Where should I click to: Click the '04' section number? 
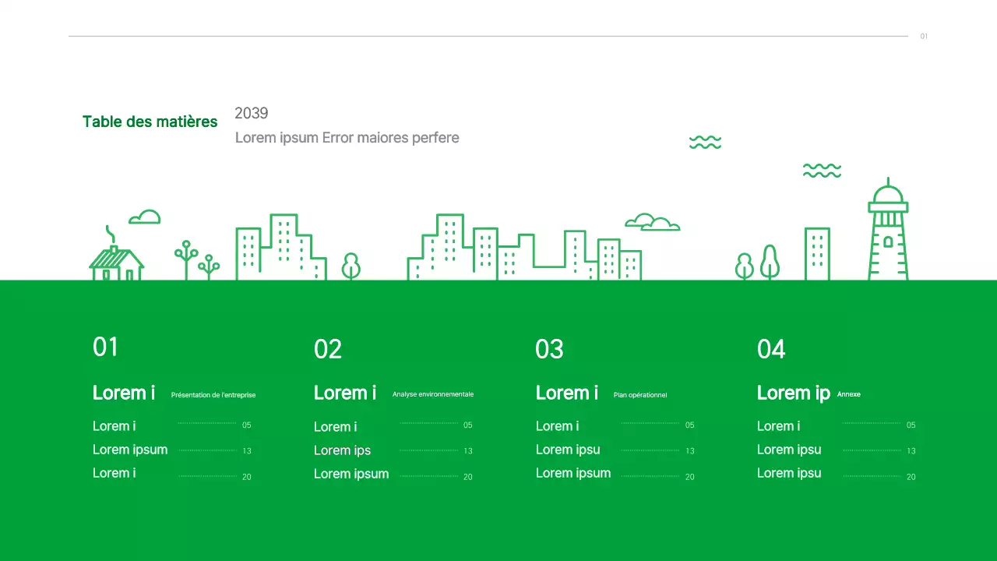point(771,350)
